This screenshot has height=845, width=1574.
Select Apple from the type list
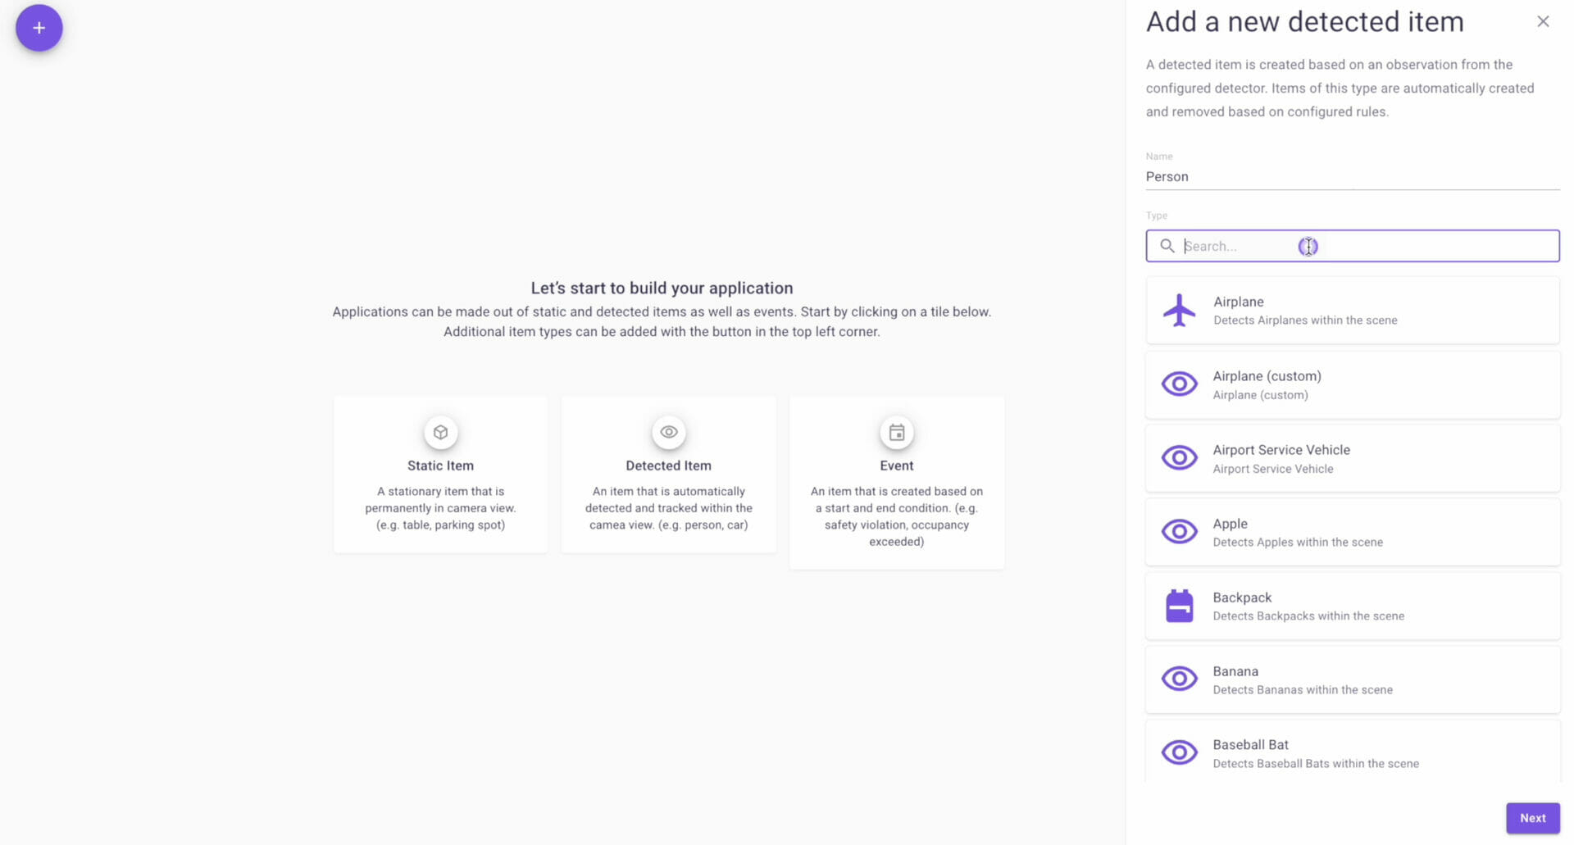tap(1353, 532)
